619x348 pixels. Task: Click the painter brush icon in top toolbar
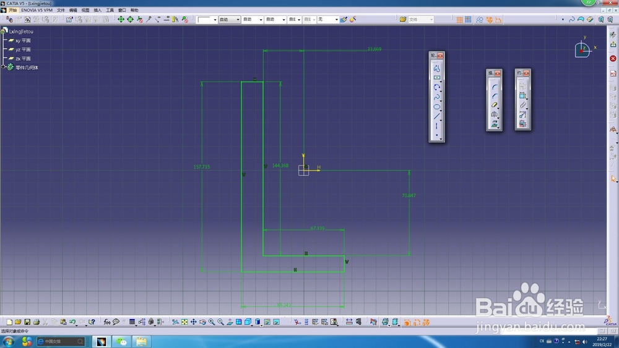344,19
